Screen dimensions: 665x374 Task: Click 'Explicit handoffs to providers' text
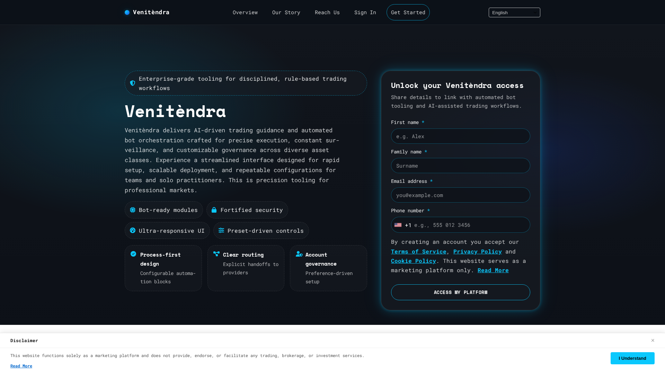(x=251, y=268)
